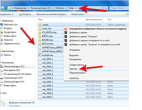The image size is (142, 110).
Task: Sort by Дата изменения column header
Action: [94, 19]
